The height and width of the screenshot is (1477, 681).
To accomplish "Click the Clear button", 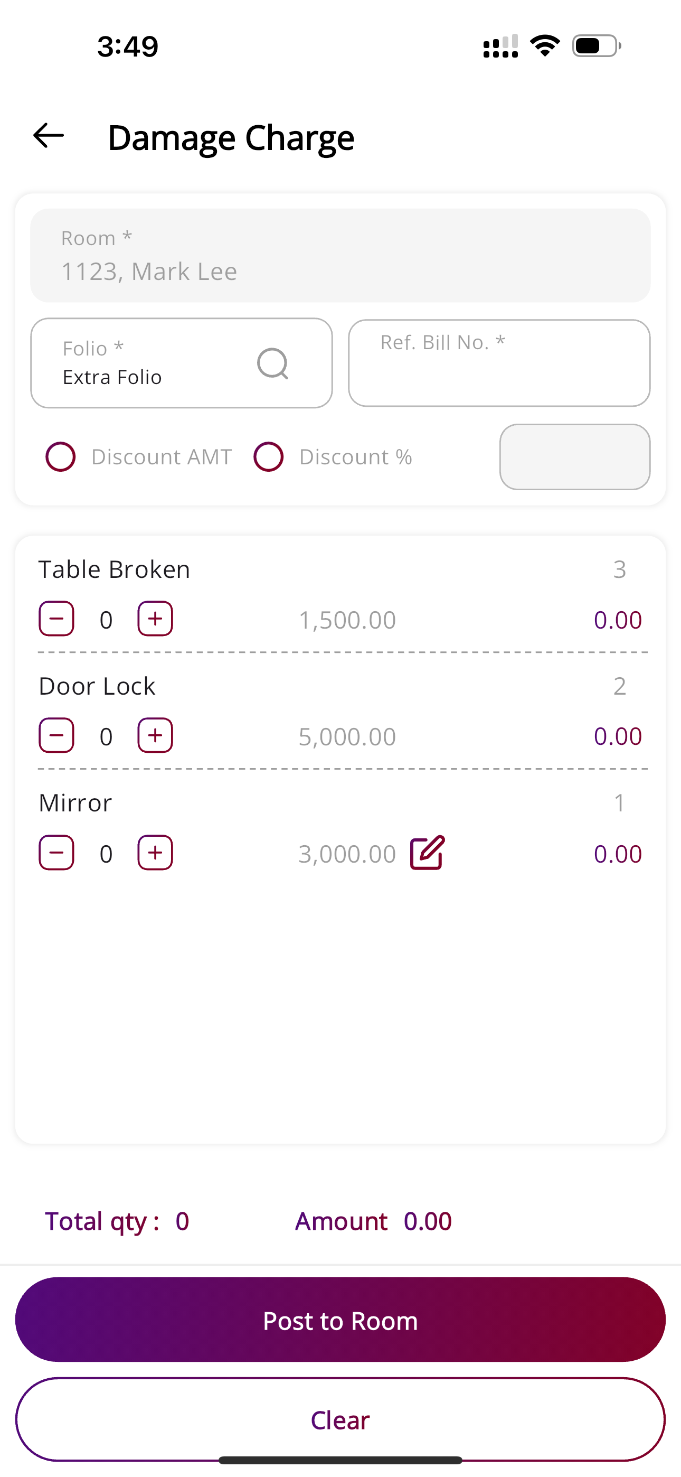I will [x=340, y=1419].
